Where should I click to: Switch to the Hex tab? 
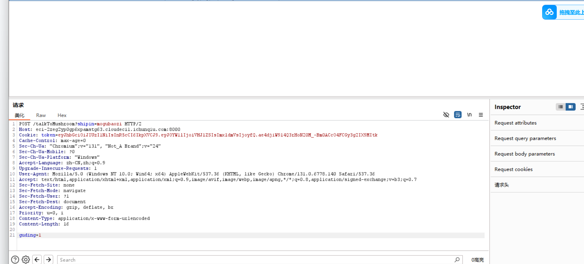pyautogui.click(x=62, y=115)
